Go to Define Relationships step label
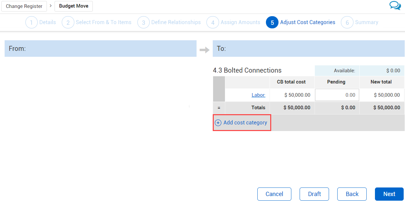405x202 pixels. tap(176, 22)
